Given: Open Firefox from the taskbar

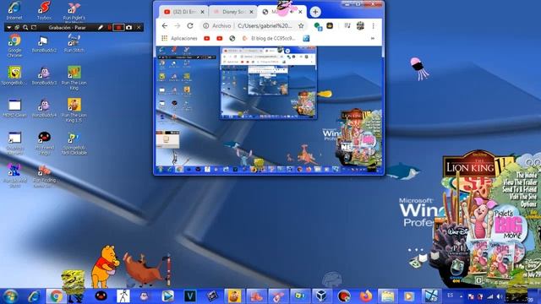Looking at the screenshot, I should coord(366,296).
